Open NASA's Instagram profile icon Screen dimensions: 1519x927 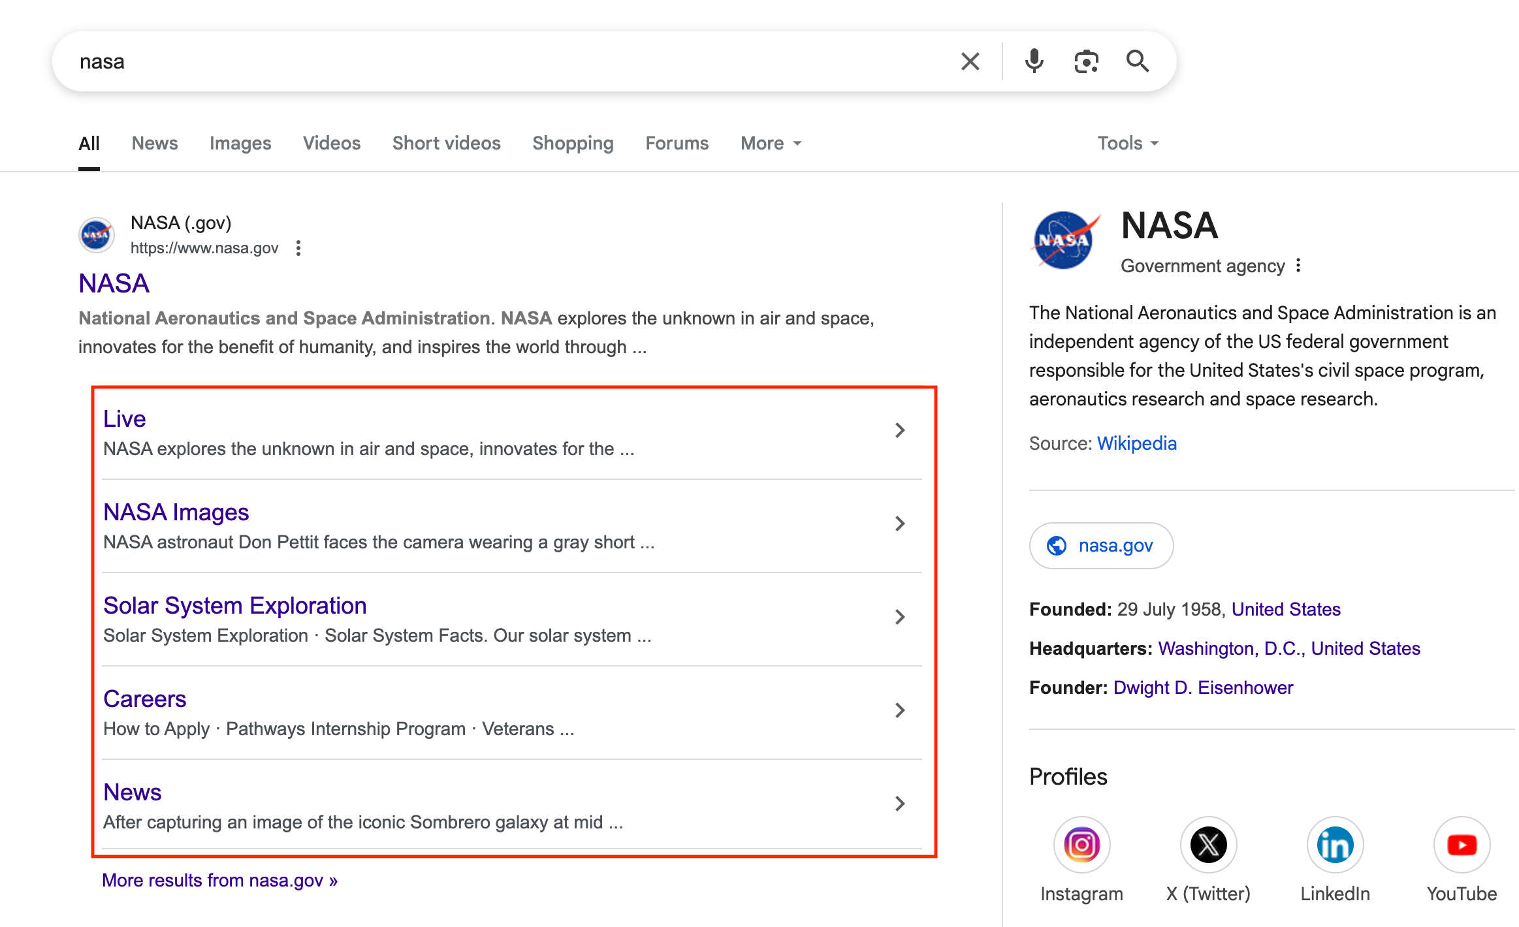click(1081, 844)
